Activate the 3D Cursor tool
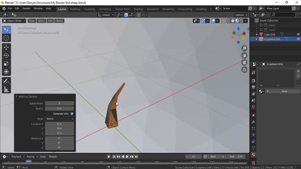 [6, 38]
